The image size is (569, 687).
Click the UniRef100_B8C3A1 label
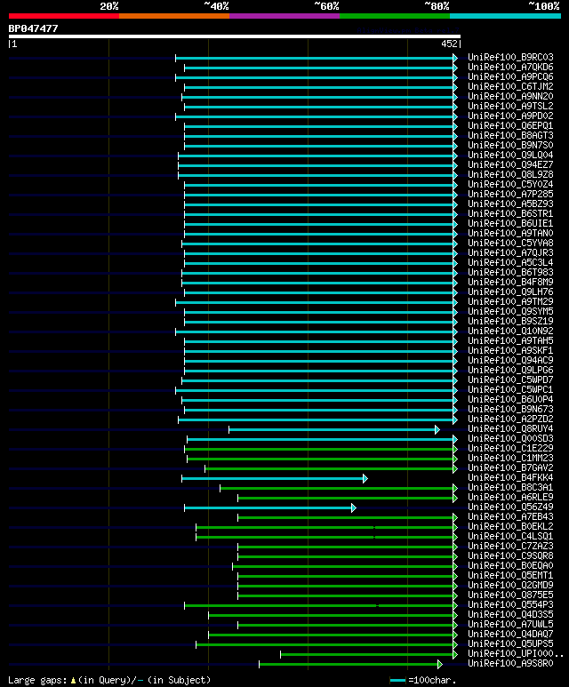click(510, 488)
